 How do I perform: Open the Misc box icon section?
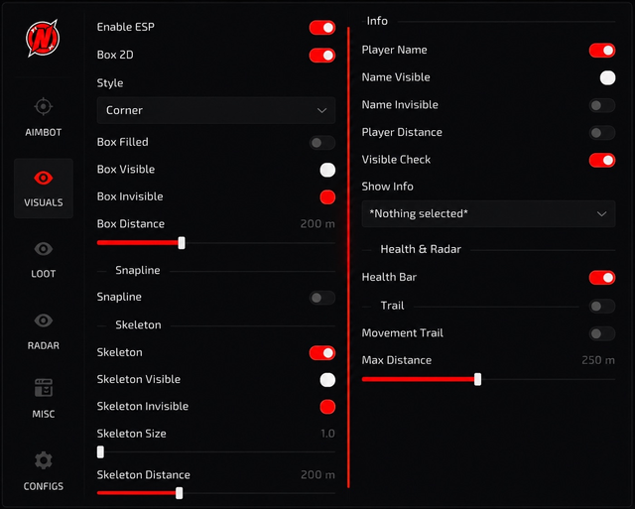[x=44, y=388]
